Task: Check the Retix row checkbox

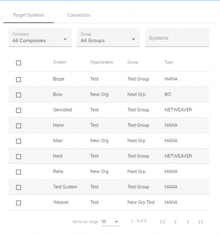Action: pos(19,172)
